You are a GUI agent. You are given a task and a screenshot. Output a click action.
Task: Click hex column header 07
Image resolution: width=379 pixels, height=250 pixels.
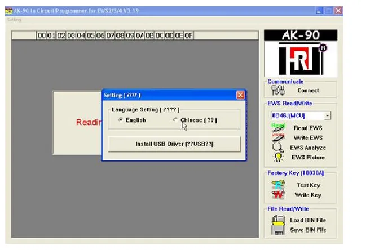point(110,35)
